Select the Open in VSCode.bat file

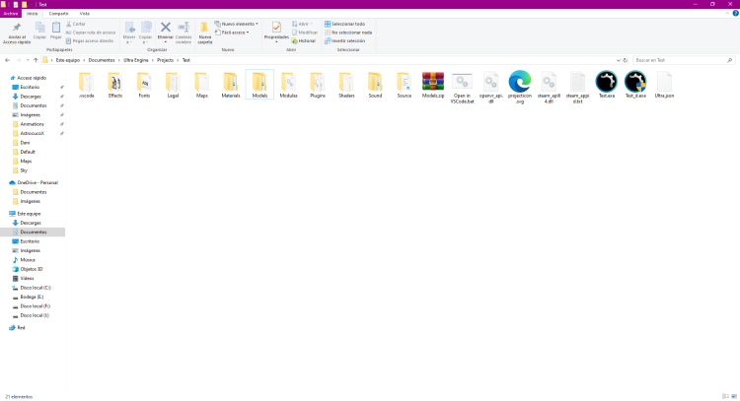(x=462, y=88)
